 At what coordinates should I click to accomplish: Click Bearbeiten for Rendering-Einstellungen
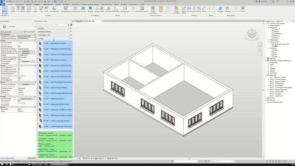26,84
